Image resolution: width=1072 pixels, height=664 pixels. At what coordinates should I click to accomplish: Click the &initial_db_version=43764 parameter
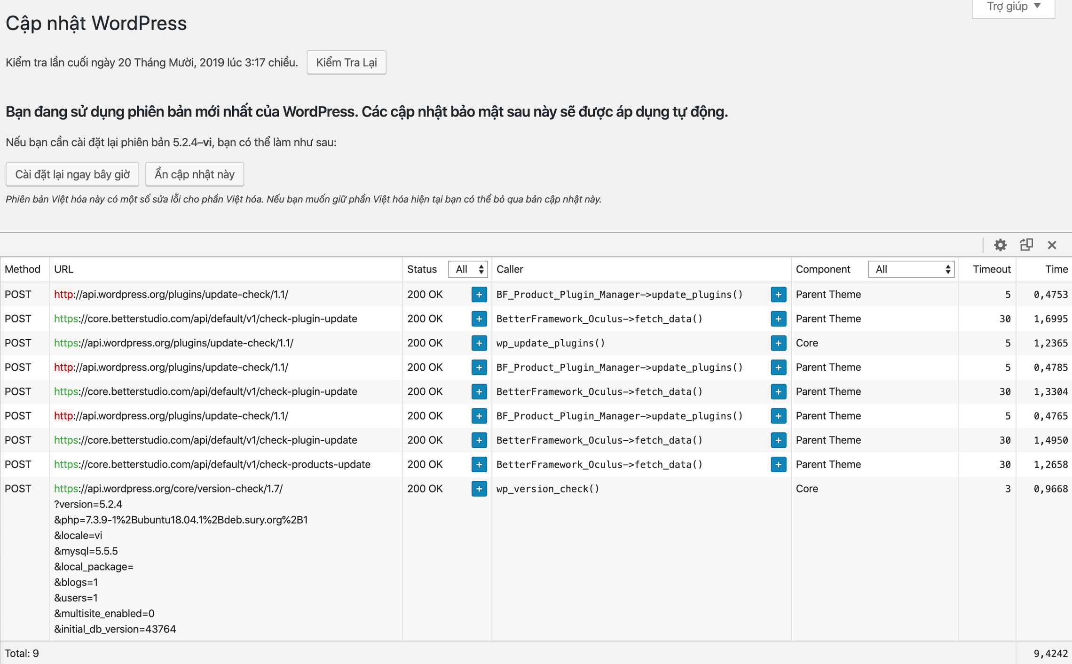(x=115, y=629)
